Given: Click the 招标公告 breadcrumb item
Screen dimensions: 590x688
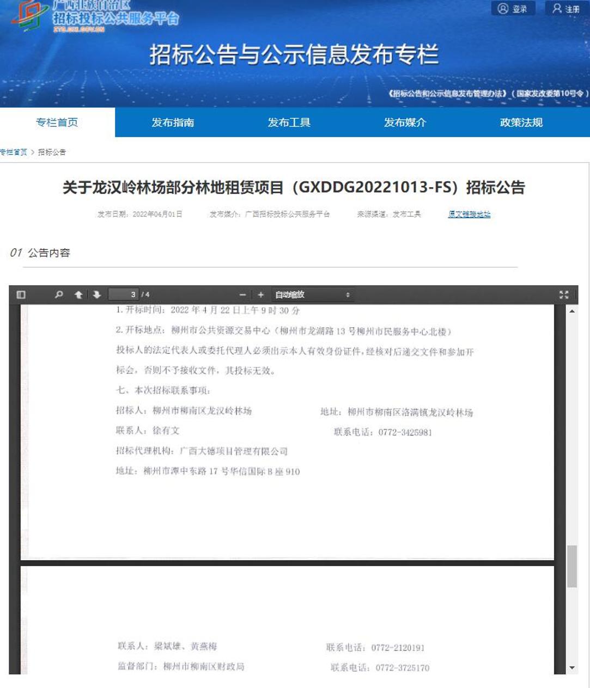Looking at the screenshot, I should [x=52, y=152].
